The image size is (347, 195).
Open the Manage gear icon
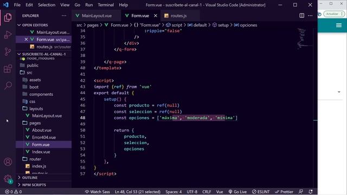click(x=8, y=178)
